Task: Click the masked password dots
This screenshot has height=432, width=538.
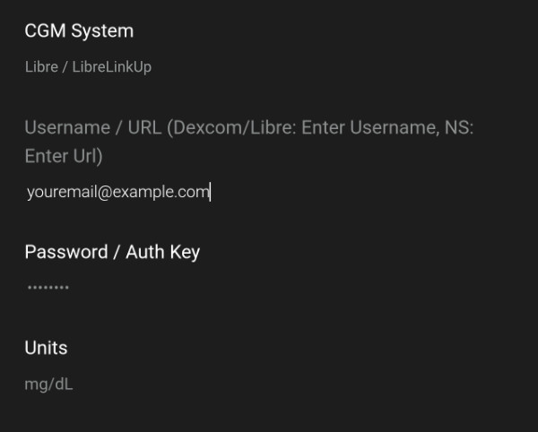Action: tap(48, 288)
